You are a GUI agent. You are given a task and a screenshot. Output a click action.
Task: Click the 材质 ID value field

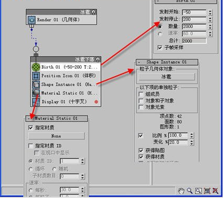[70, 161]
